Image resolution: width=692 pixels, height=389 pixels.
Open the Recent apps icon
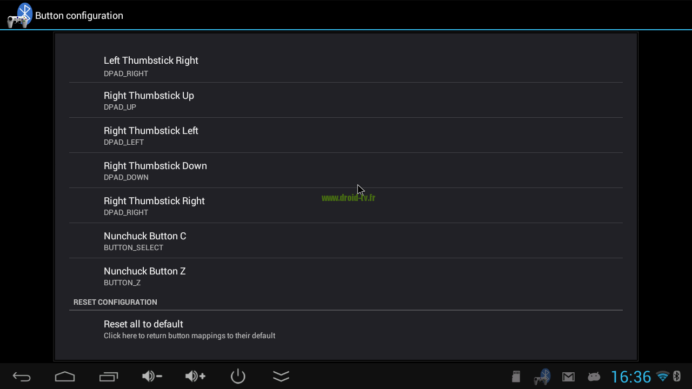point(108,377)
